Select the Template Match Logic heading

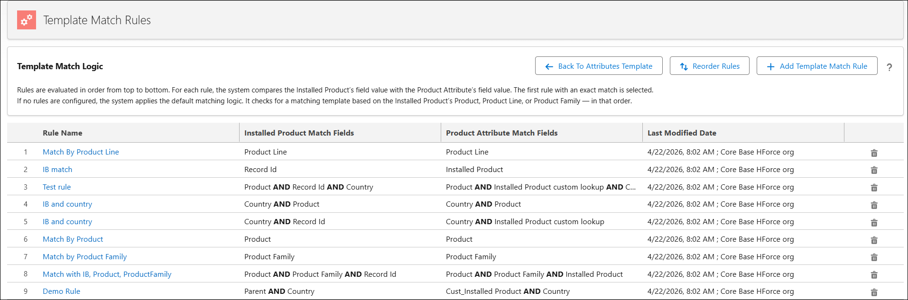pyautogui.click(x=60, y=66)
